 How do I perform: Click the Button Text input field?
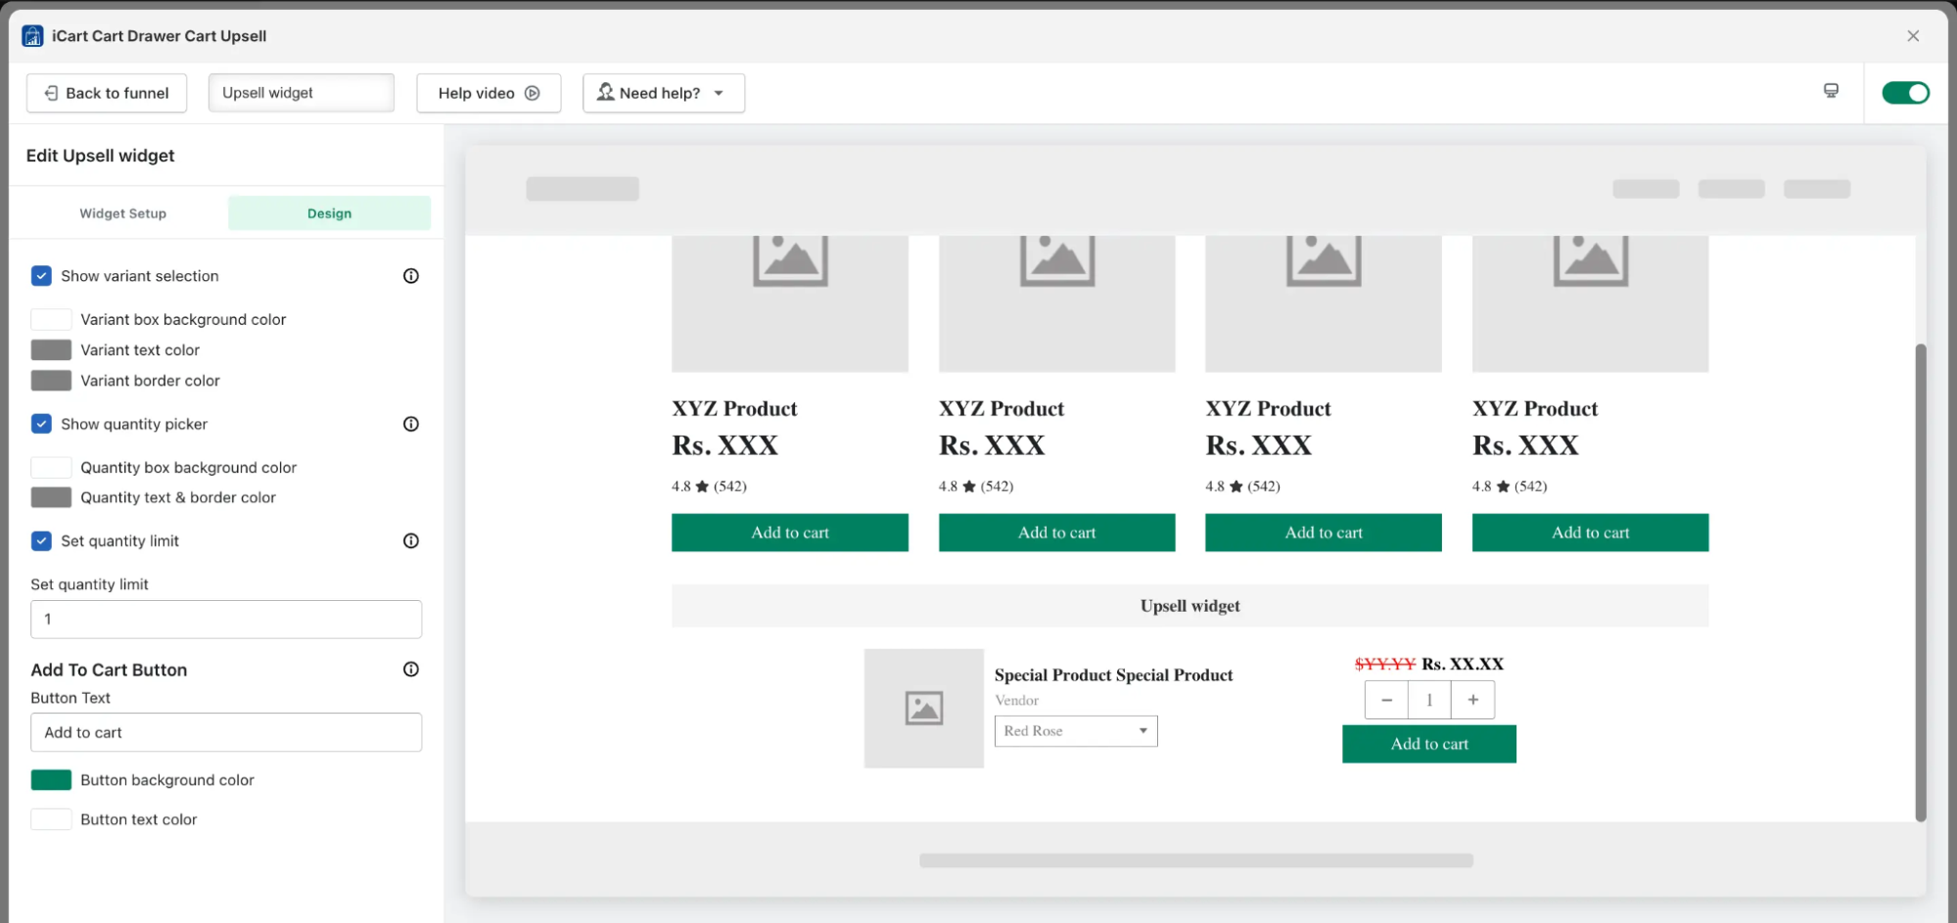point(226,732)
